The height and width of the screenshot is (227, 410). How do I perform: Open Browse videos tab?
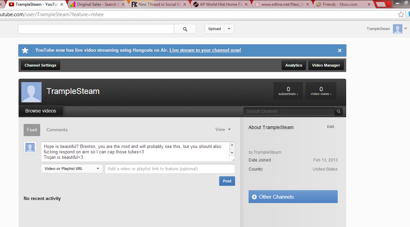pyautogui.click(x=41, y=111)
